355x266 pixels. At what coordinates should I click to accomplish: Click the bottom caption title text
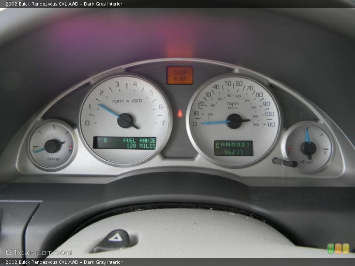point(64,262)
